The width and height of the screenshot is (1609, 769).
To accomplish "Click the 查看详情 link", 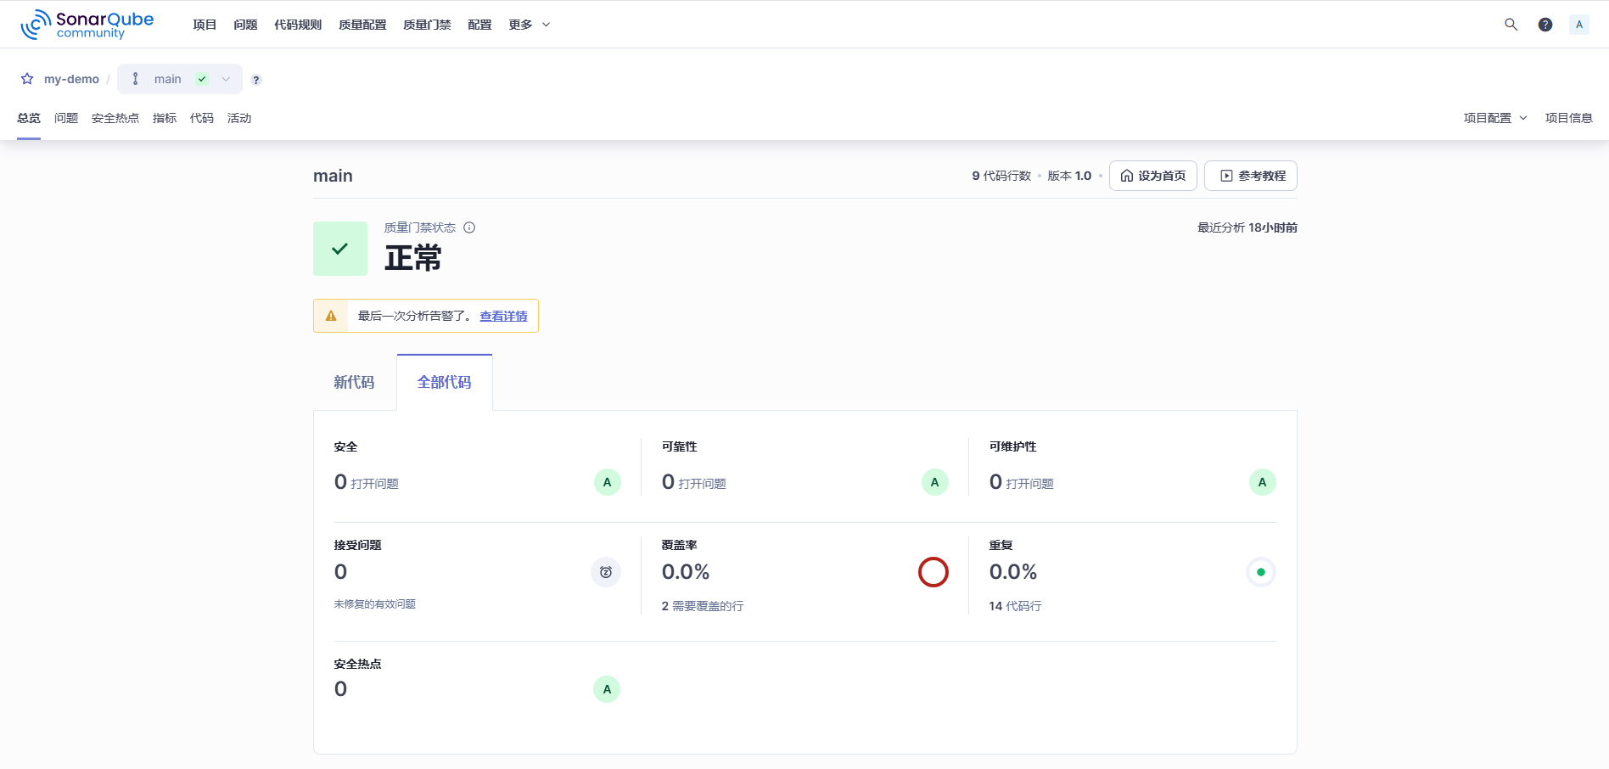I will [x=503, y=316].
